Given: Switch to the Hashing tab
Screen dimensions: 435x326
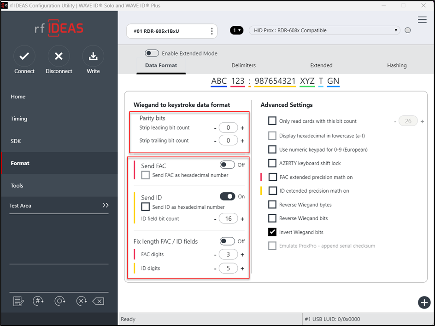Looking at the screenshot, I should click(x=397, y=66).
